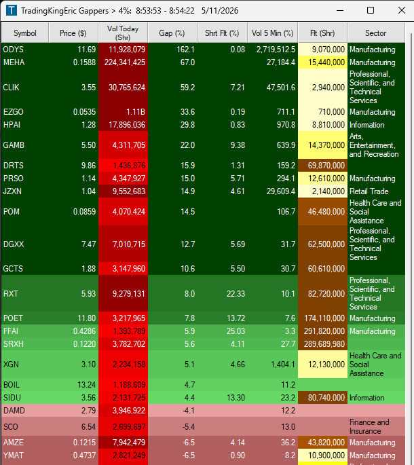This screenshot has width=414, height=465.
Task: Click ODYS float cell 9,070,000
Action: 322,50
